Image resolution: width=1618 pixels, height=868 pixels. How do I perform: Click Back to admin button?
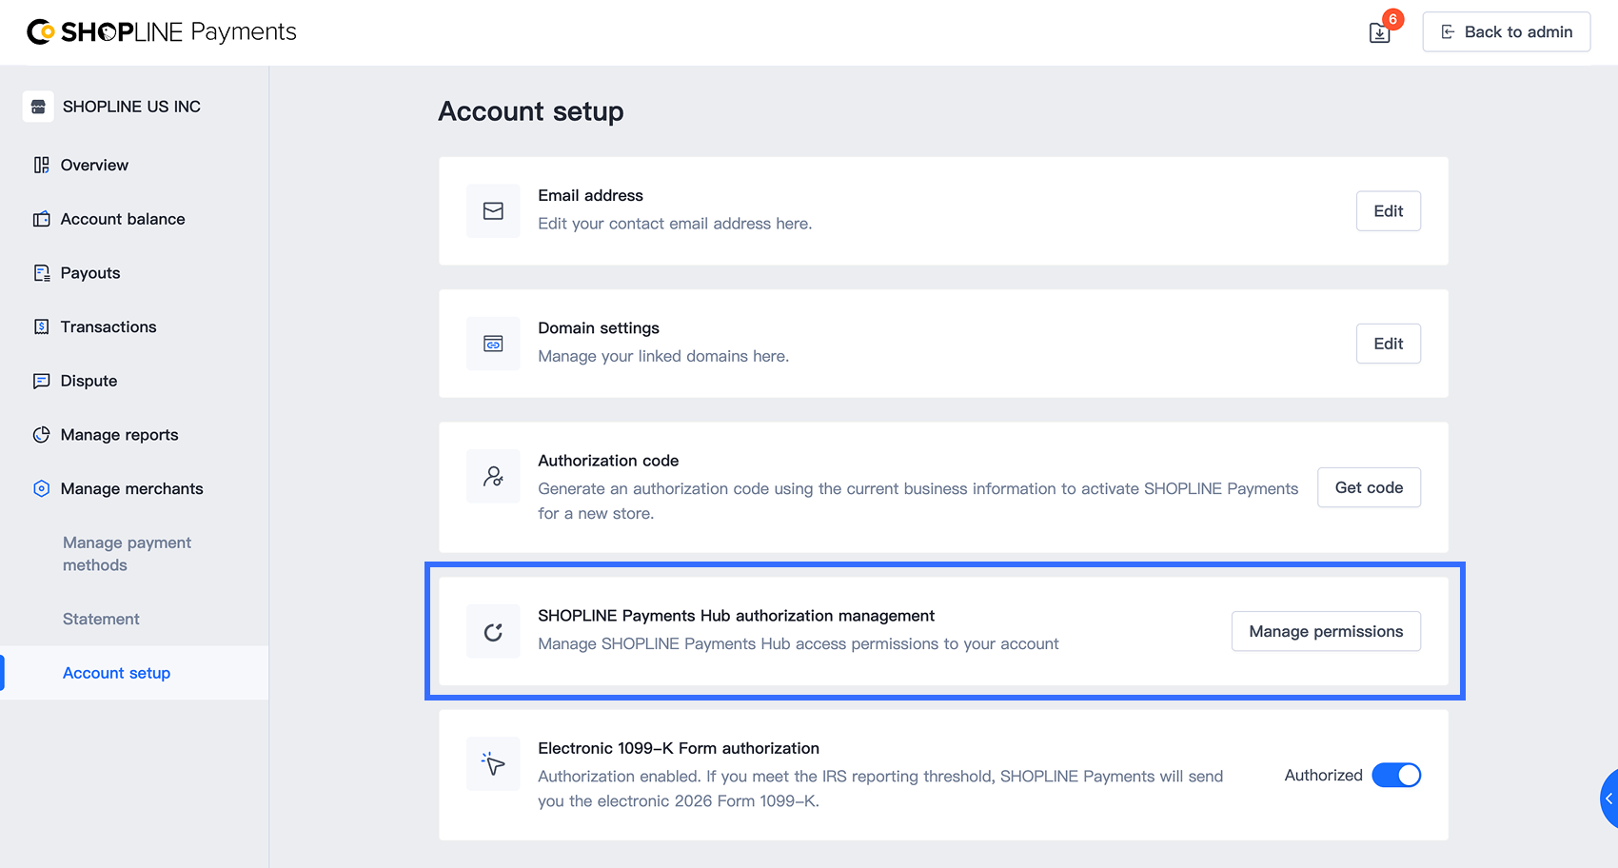(1506, 31)
